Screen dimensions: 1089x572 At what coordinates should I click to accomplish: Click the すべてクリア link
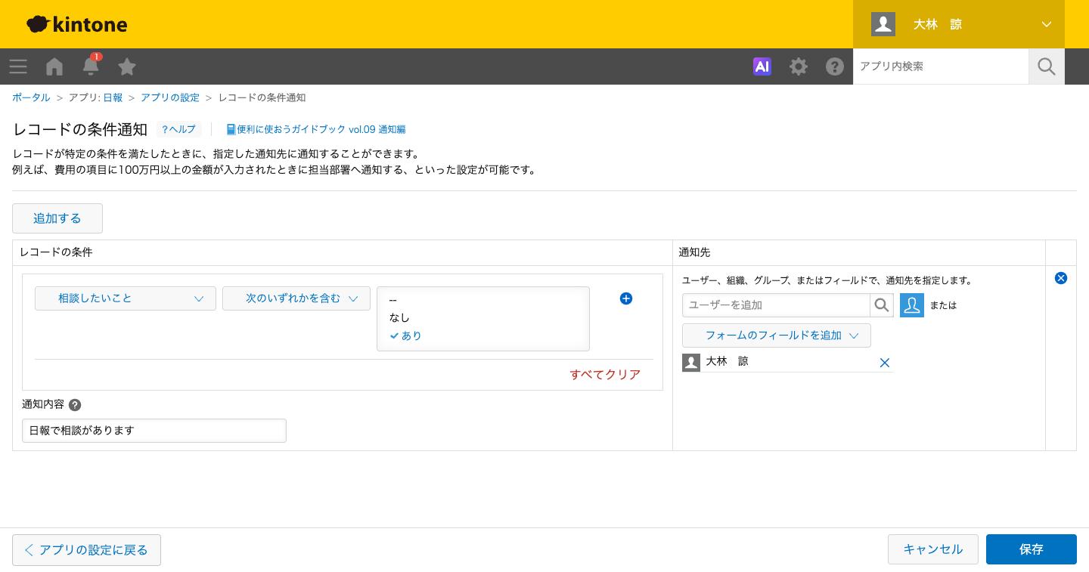point(605,375)
